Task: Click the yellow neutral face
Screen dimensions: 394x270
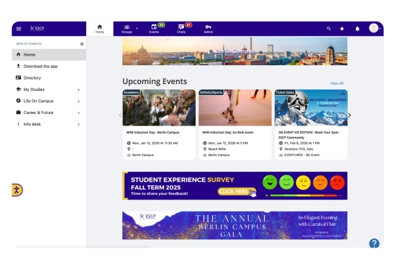Action: (x=303, y=182)
